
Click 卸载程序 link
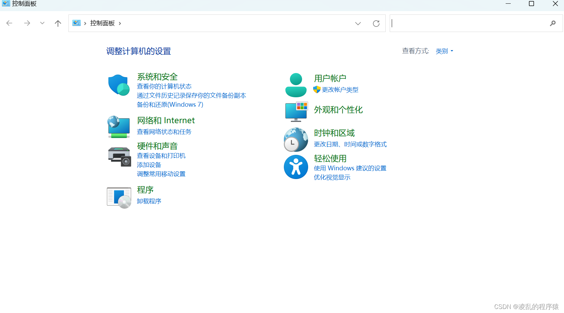(149, 201)
